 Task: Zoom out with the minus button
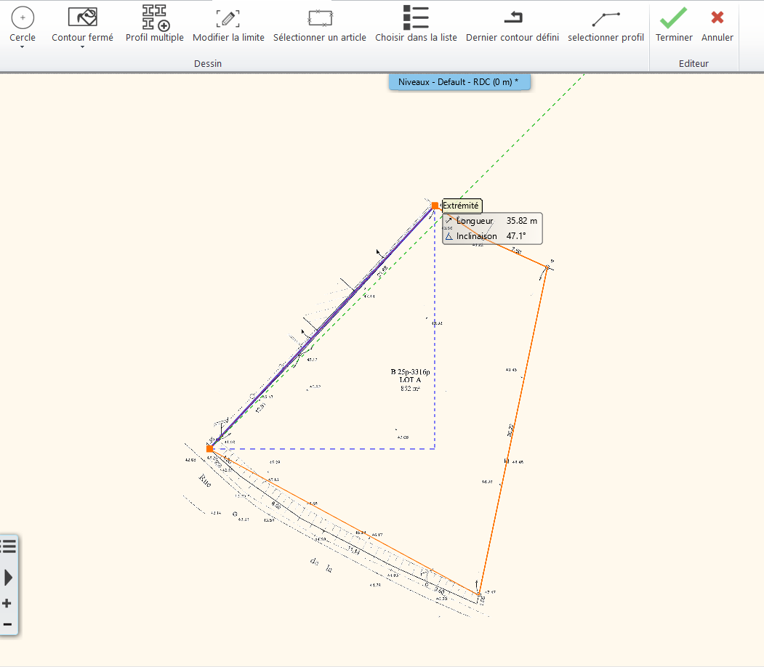7,624
